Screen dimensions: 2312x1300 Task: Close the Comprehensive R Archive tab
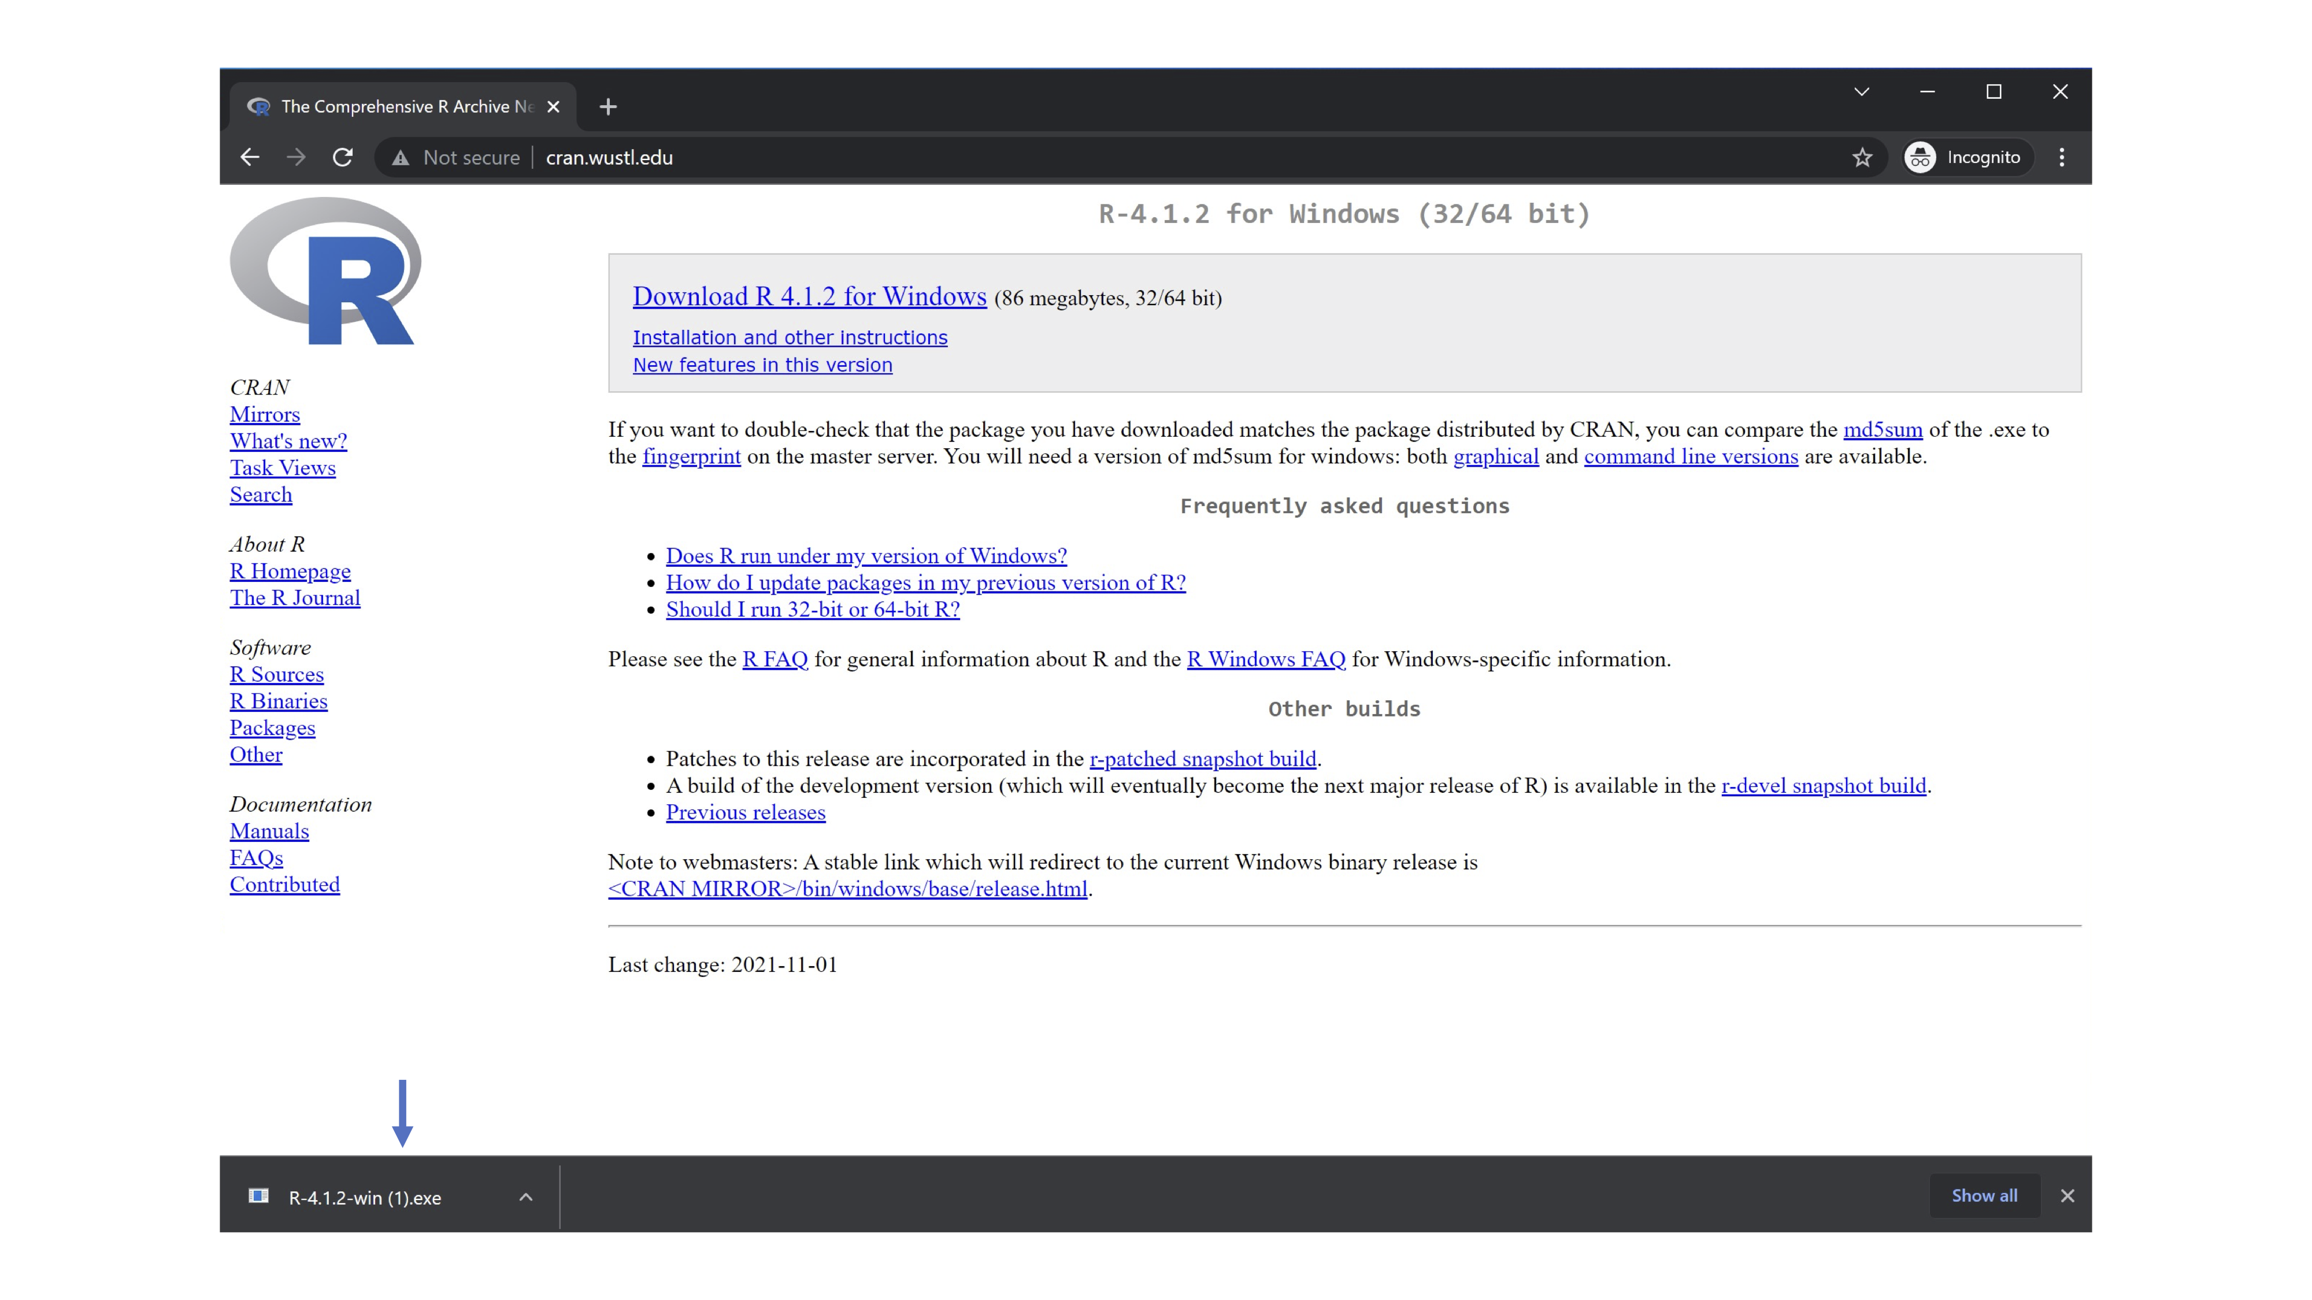click(x=554, y=107)
